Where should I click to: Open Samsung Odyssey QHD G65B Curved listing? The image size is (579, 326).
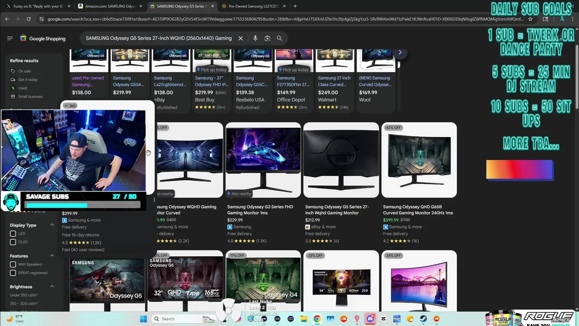[x=418, y=210]
